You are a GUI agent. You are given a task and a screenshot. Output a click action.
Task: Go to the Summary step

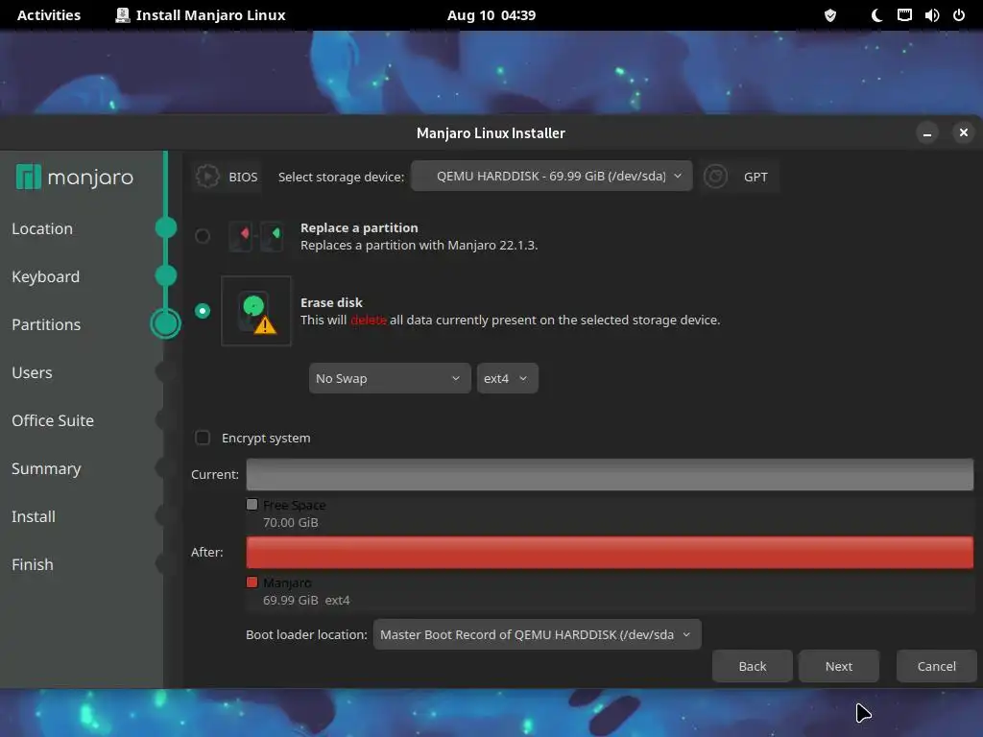[46, 468]
